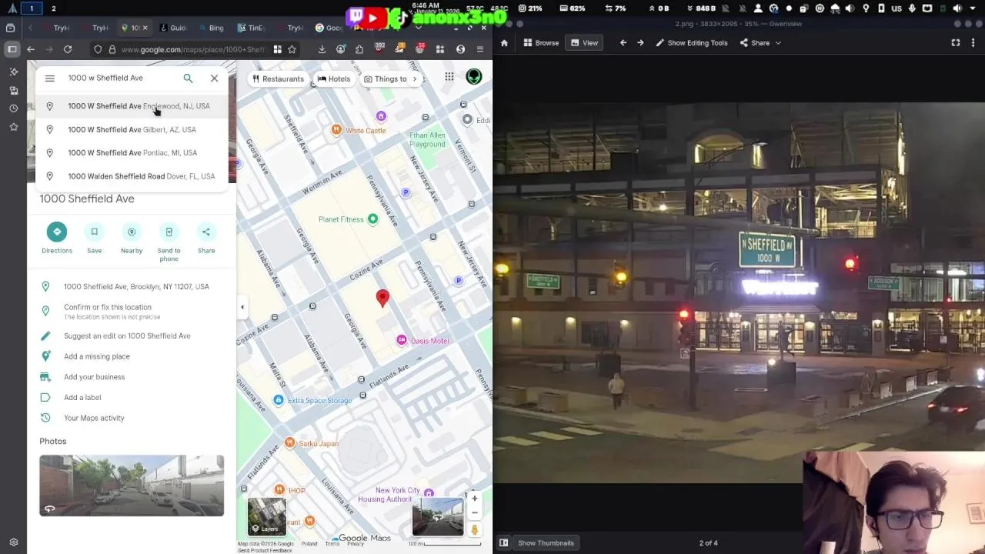Open the street photo thumbnail under Photos

point(132,486)
